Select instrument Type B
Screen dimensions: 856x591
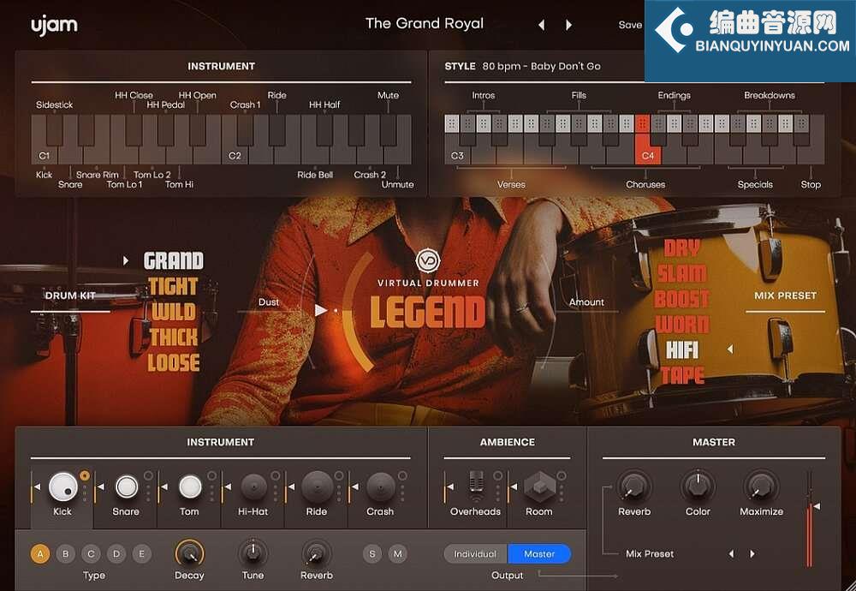click(x=66, y=554)
